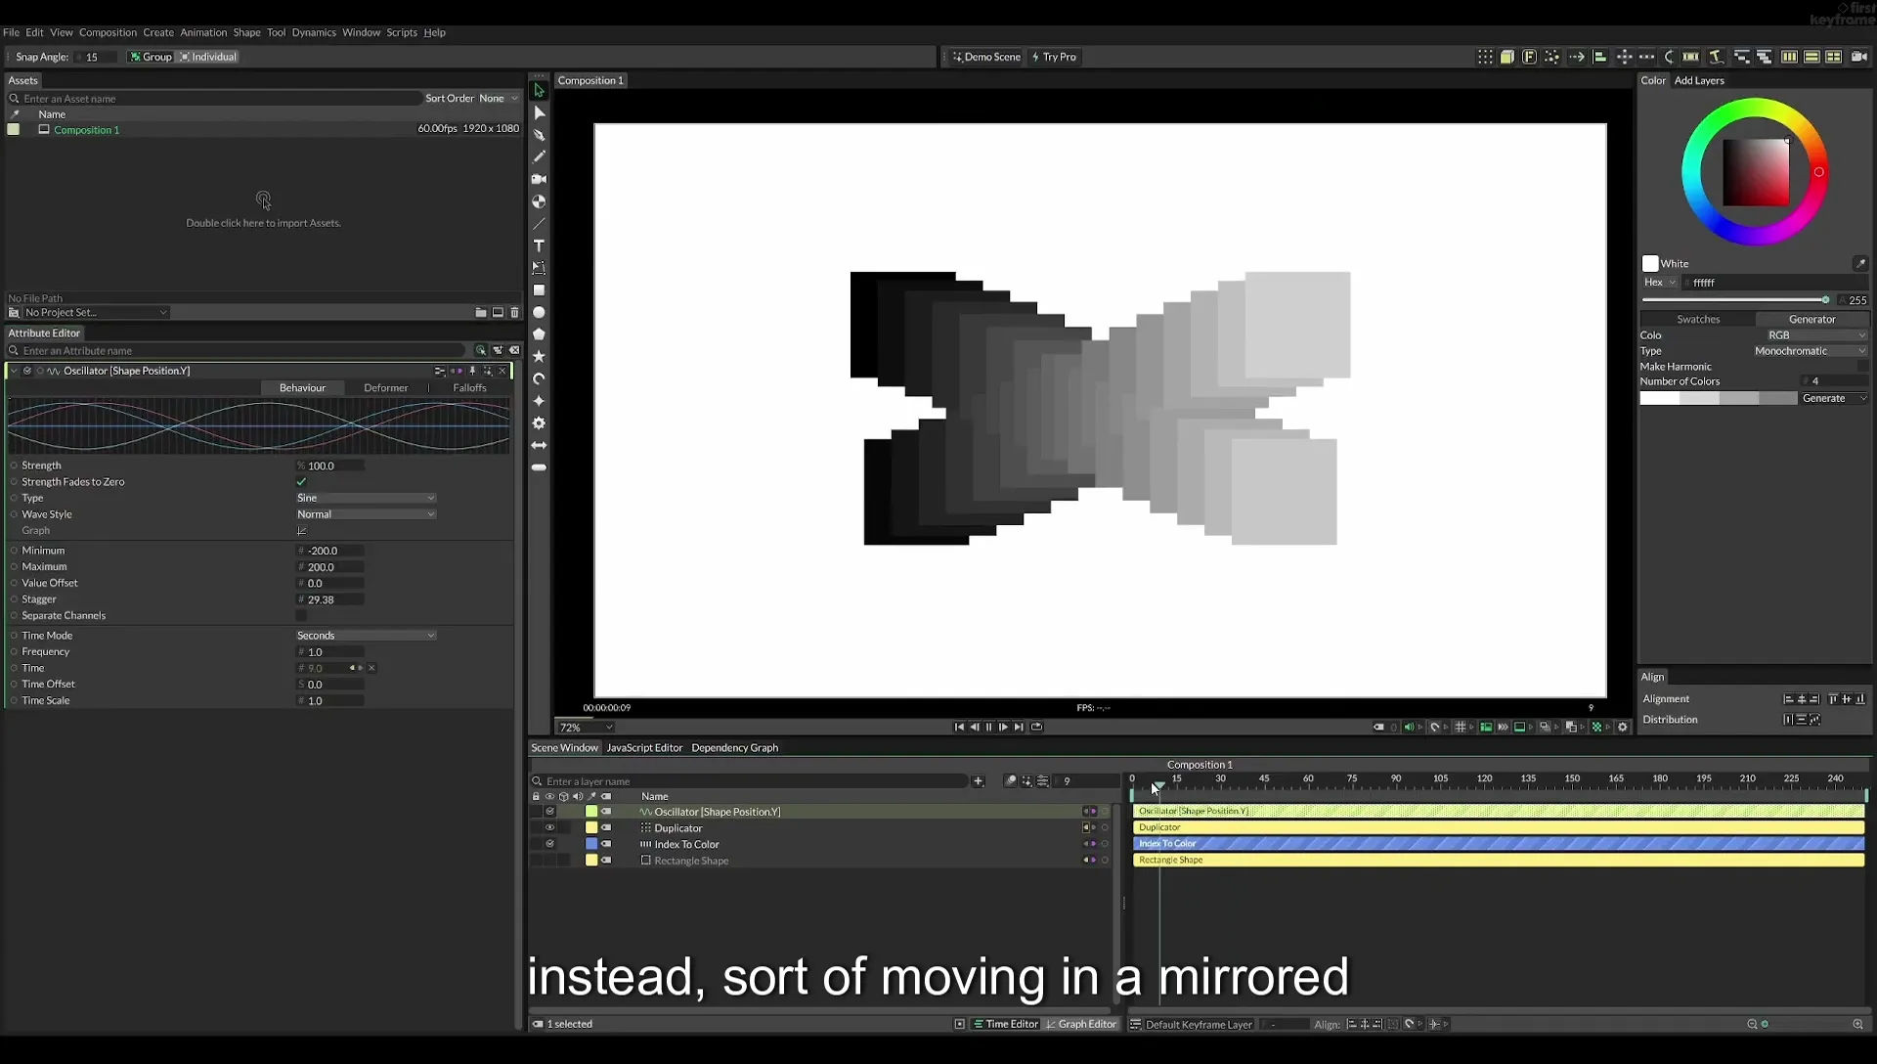Click the White color swatch
This screenshot has width=1877, height=1064.
1650,264
